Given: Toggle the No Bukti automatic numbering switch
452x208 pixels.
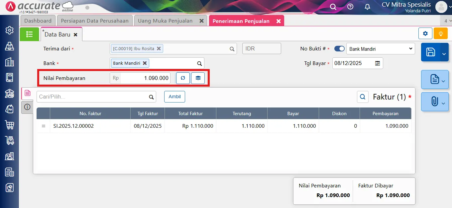Looking at the screenshot, I should pyautogui.click(x=339, y=49).
